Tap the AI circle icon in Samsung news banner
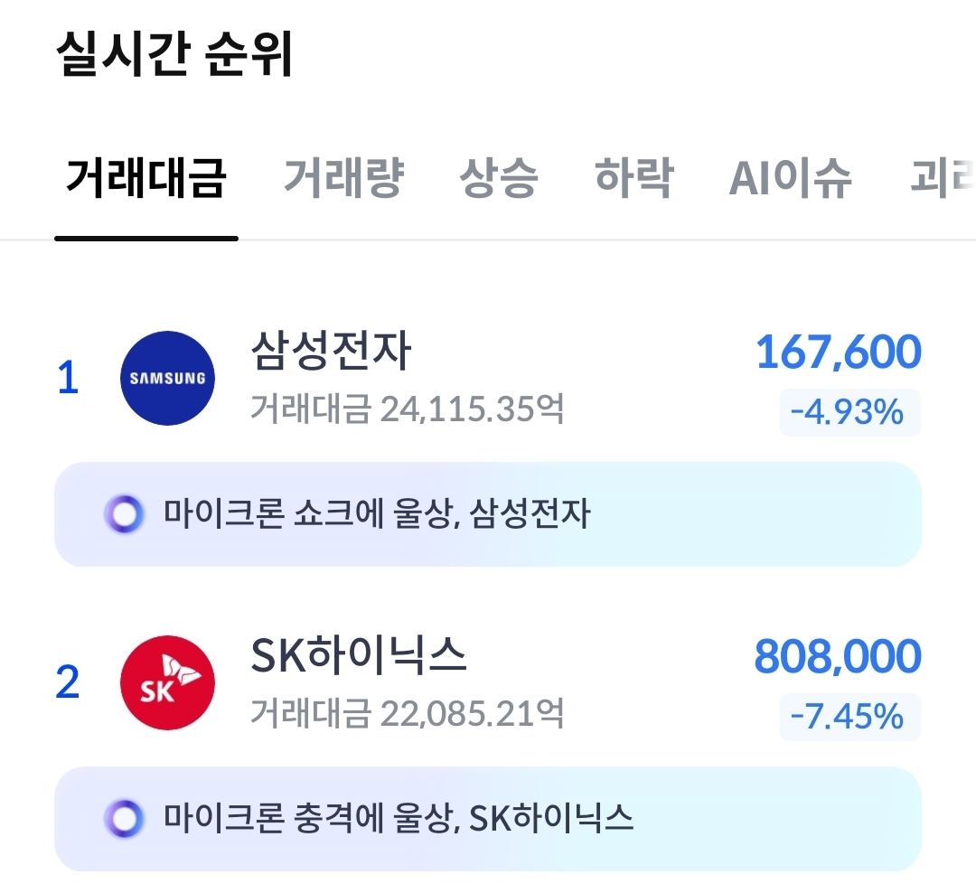 point(124,514)
